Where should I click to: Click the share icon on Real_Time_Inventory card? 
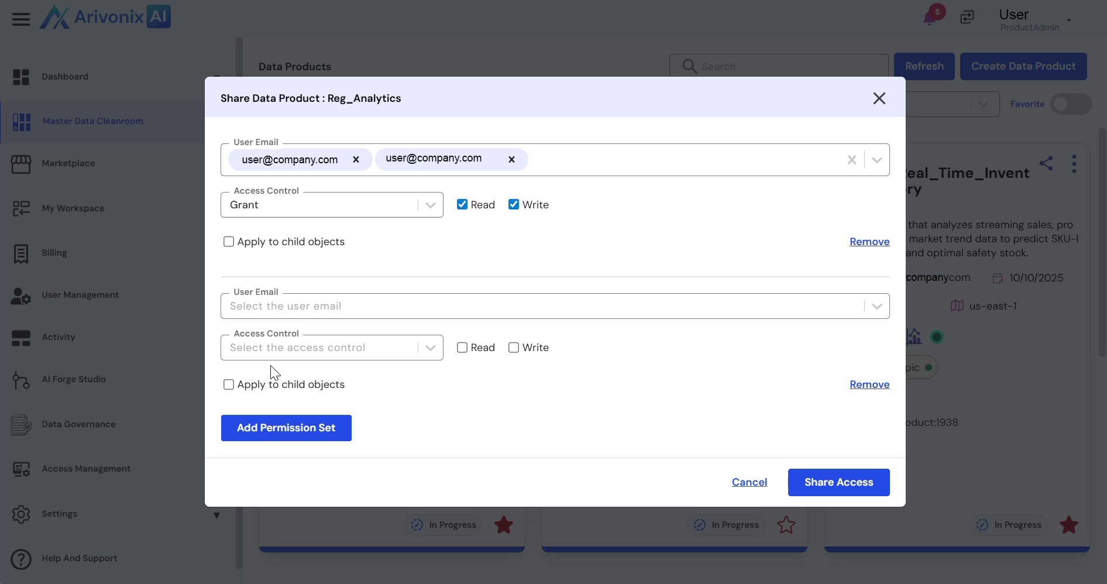coord(1046,163)
